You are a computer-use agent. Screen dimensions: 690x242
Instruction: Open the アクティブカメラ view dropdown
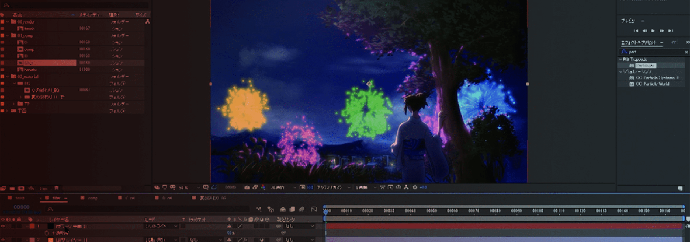334,188
